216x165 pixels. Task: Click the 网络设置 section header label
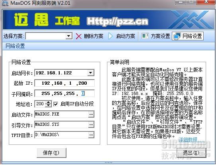pyautogui.click(x=15, y=46)
